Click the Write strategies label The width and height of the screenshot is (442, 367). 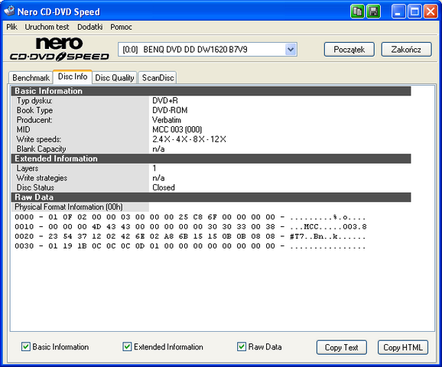pos(42,178)
